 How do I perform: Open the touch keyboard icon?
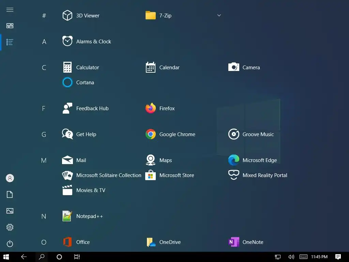(303, 257)
